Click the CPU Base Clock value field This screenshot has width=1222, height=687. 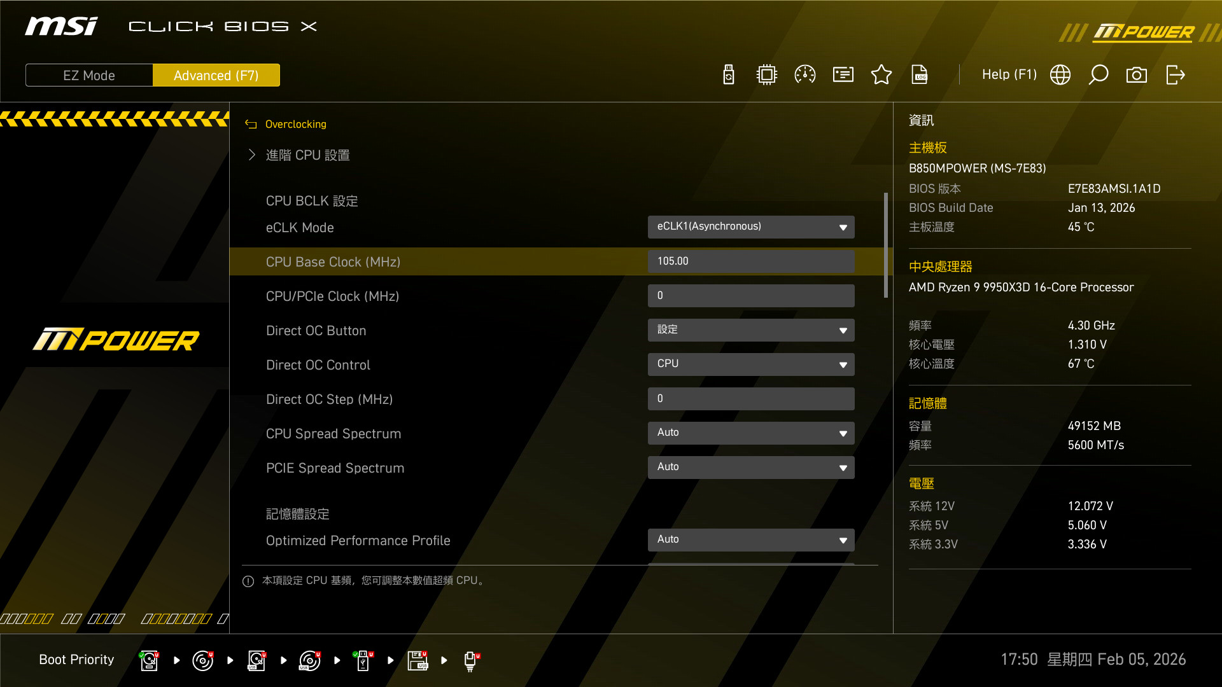tap(751, 261)
